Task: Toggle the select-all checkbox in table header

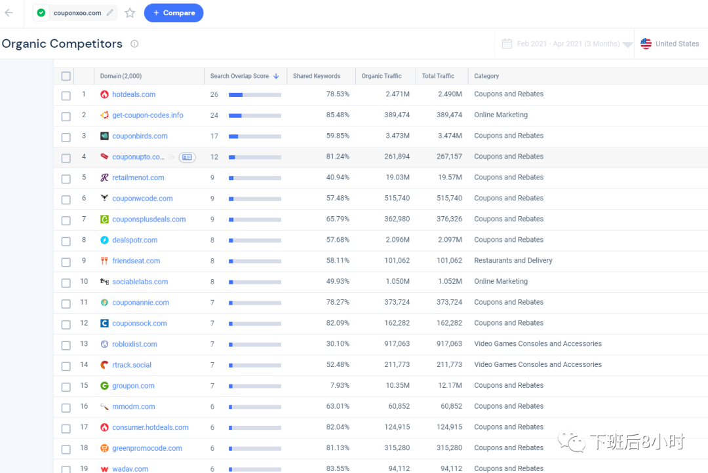Action: [66, 76]
